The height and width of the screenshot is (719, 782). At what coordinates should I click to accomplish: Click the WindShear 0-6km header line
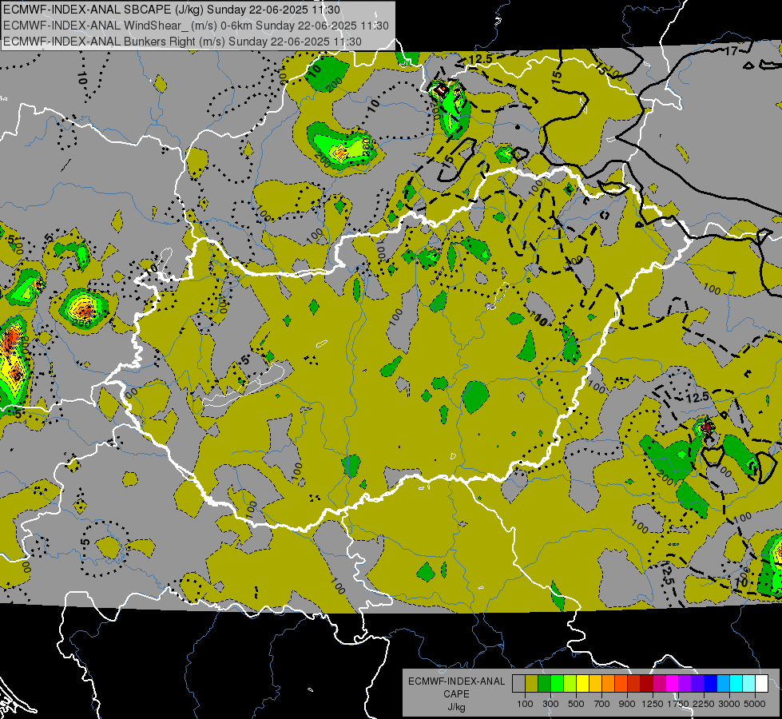tap(196, 26)
